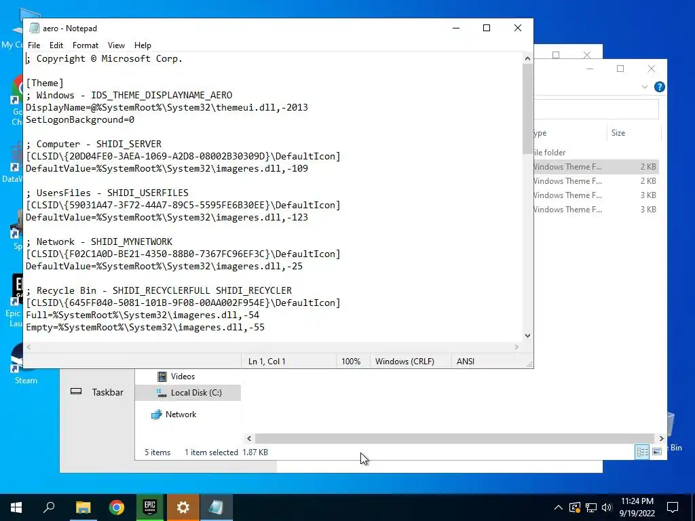This screenshot has height=521, width=695.
Task: Click the Computer - SHIDI_SERVER comment line
Action: (94, 144)
